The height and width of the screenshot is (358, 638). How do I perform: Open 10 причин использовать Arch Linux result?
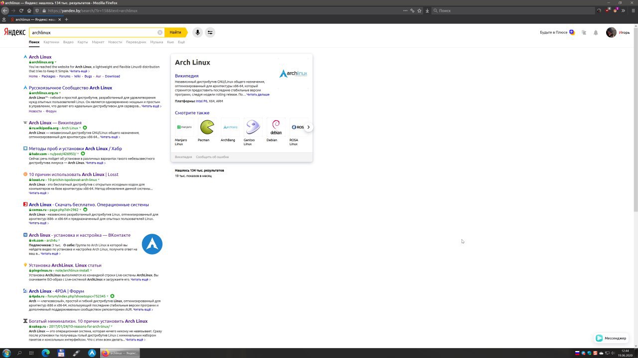click(x=73, y=175)
